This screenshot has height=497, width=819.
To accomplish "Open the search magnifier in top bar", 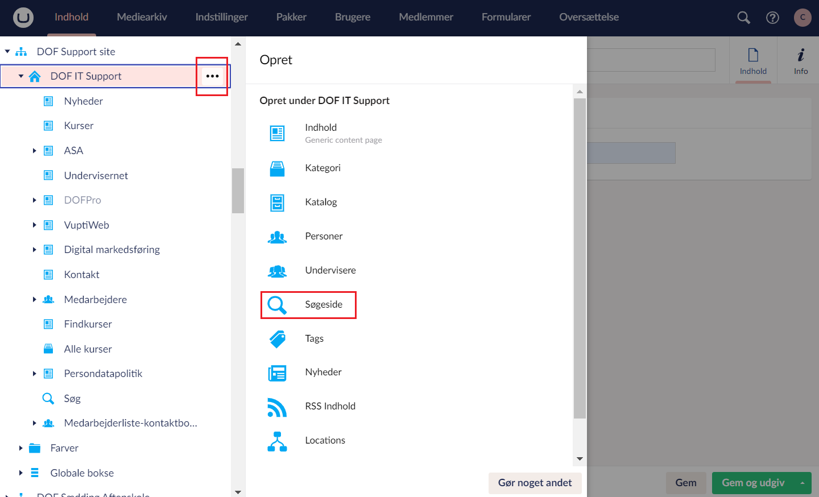I will coord(743,18).
